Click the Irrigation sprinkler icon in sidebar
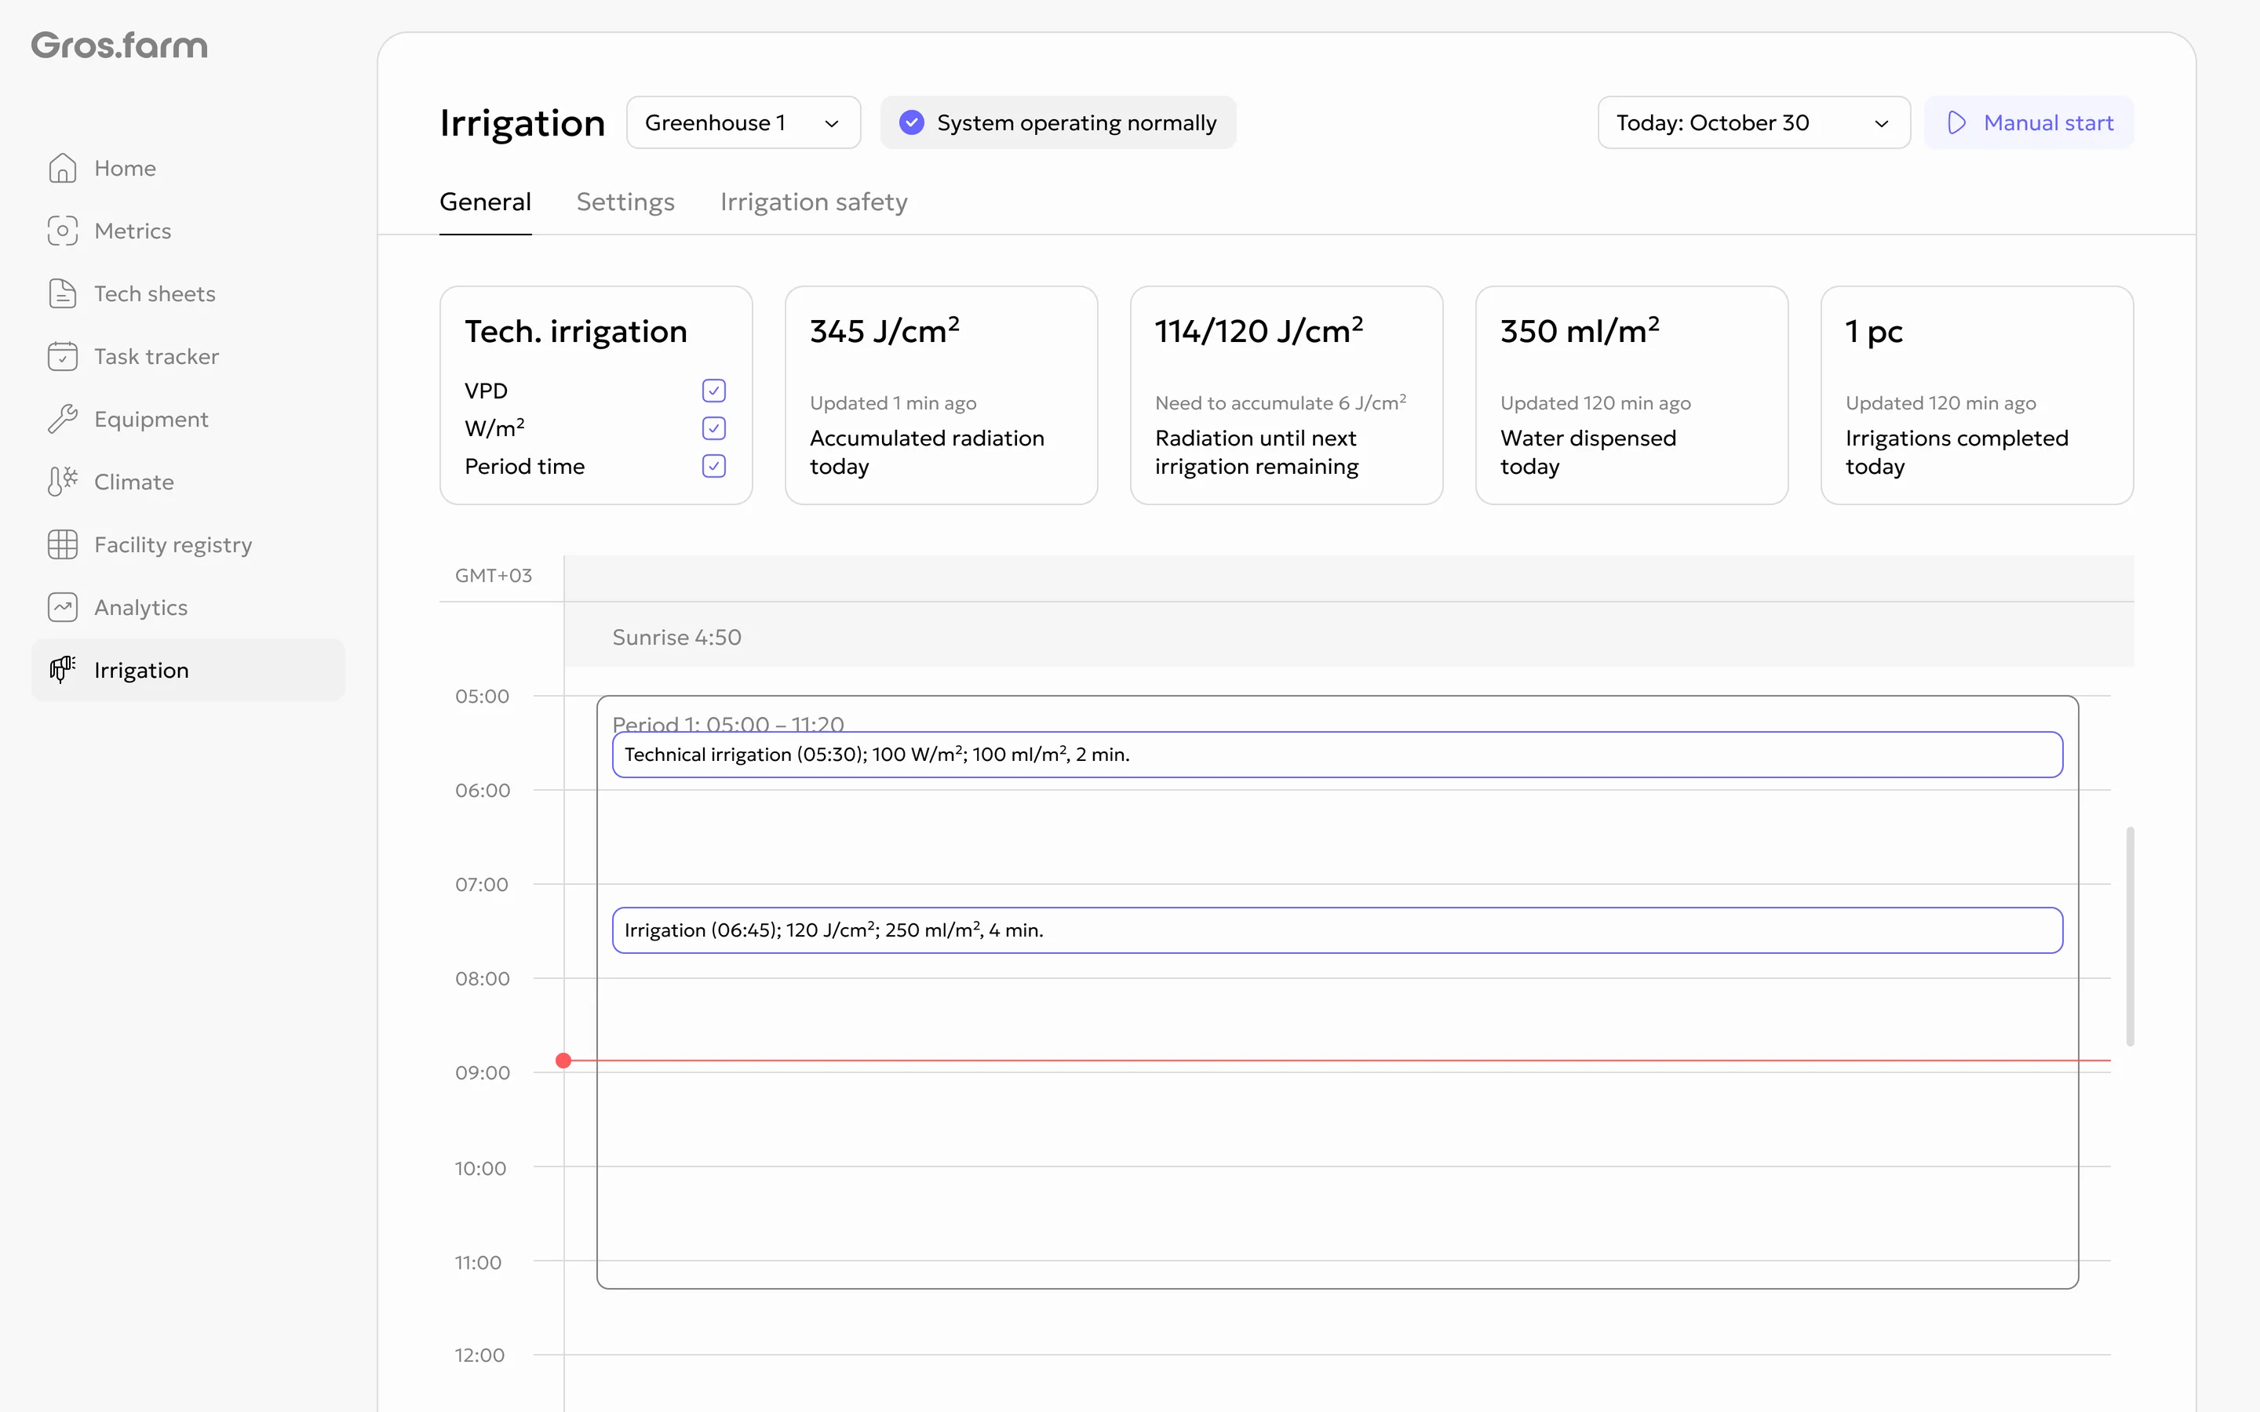 tap(63, 670)
